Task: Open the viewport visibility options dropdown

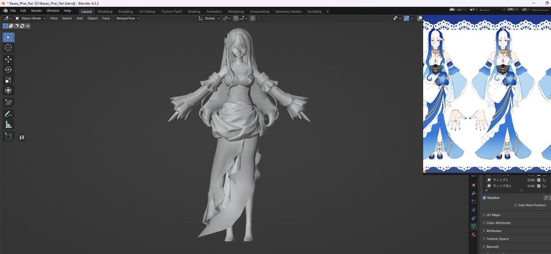Action: (397, 18)
